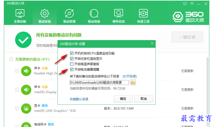Go to the 驱动搜索 tab
This screenshot has height=127, width=214.
click(x=94, y=16)
